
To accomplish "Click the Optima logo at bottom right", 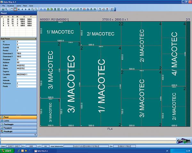I will click(x=184, y=141).
